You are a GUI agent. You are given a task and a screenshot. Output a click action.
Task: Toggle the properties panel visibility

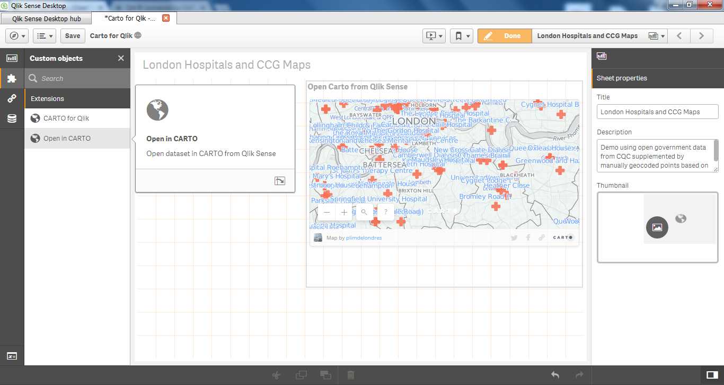tap(712, 375)
